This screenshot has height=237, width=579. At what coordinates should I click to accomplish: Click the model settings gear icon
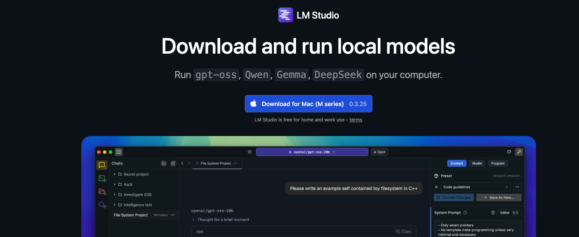coord(249,152)
